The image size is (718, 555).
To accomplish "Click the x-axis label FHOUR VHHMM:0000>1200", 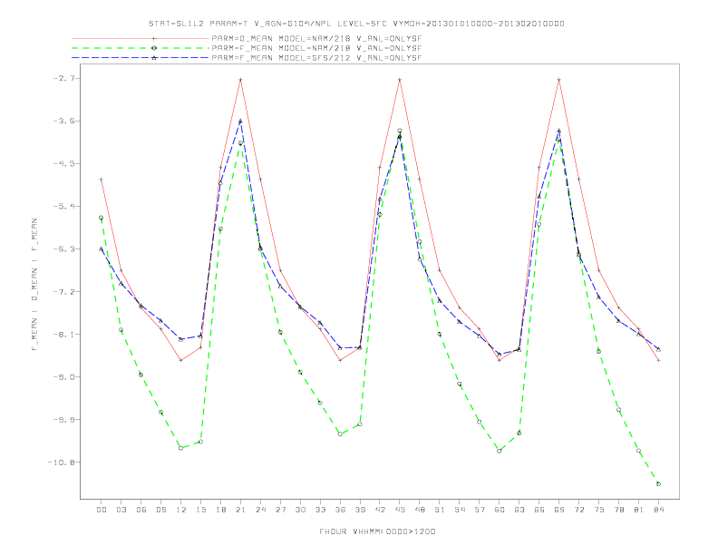I will click(x=377, y=531).
